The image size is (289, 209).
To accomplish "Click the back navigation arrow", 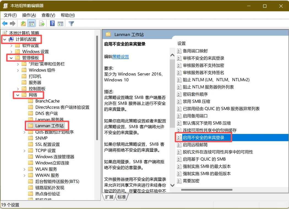I will pyautogui.click(x=5, y=23).
